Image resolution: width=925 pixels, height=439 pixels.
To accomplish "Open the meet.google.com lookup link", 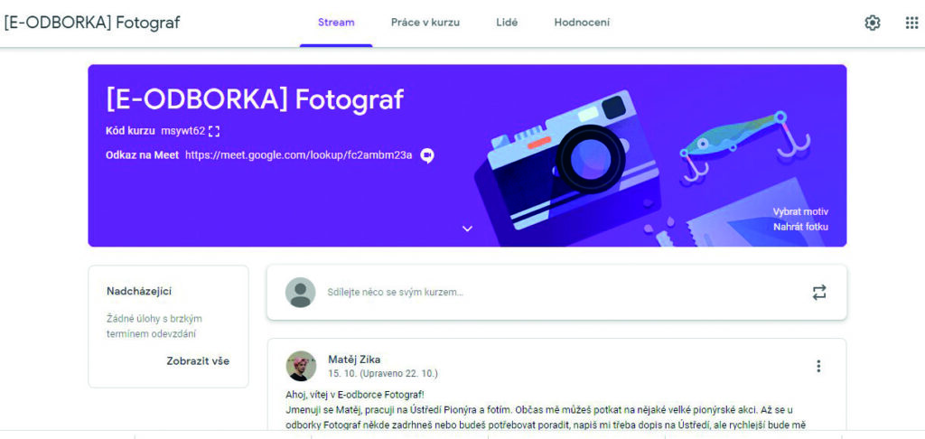I will point(298,155).
